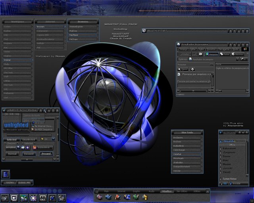The image size is (254, 203).
Task: Click the Pesquisar toolbar button
Action: [x=212, y=54]
